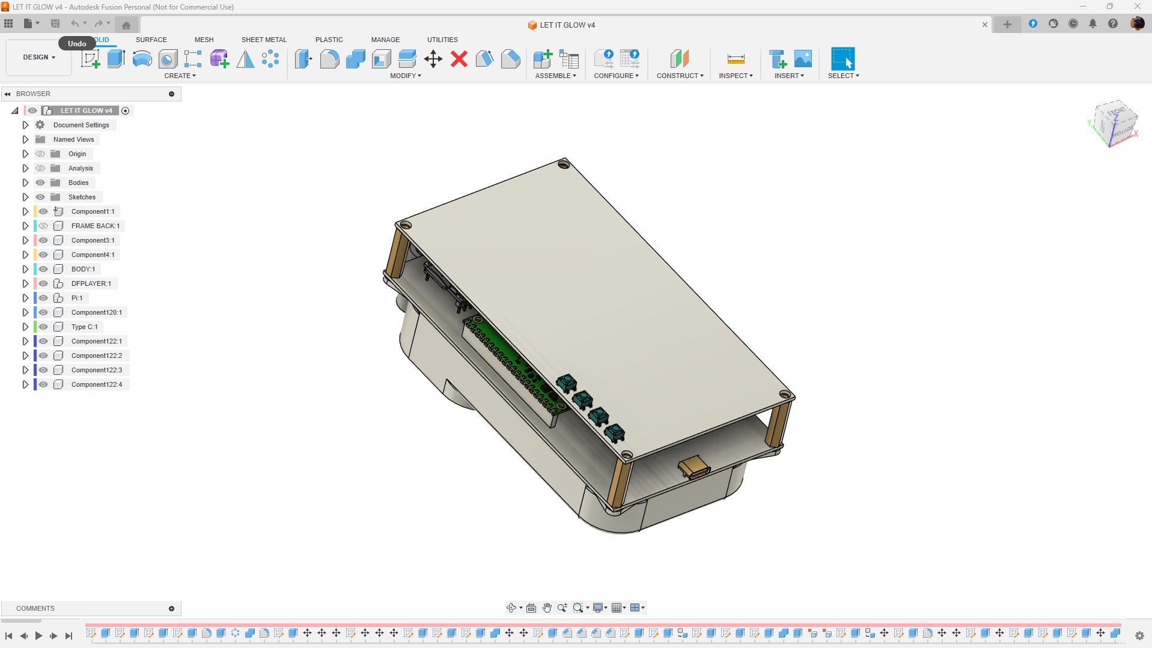Expand the Type C:1 component node
This screenshot has height=648, width=1152.
click(x=25, y=327)
